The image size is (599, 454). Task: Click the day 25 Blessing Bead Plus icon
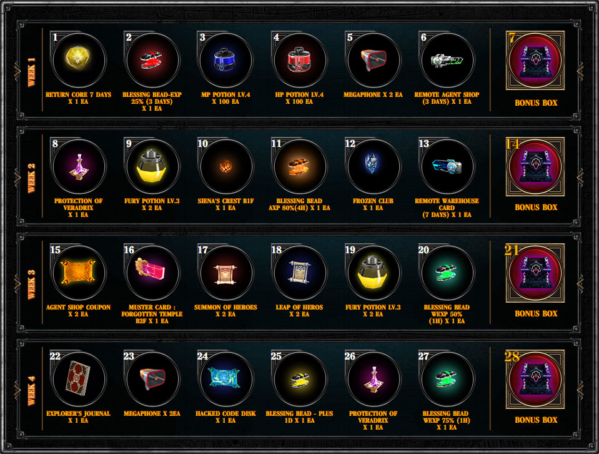(x=300, y=379)
